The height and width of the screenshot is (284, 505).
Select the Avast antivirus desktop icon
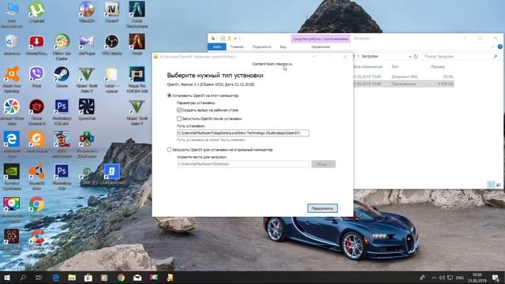click(12, 80)
